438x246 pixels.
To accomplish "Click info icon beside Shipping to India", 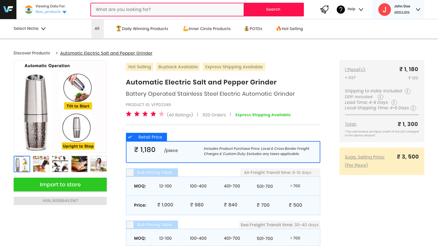I will coord(408,91).
